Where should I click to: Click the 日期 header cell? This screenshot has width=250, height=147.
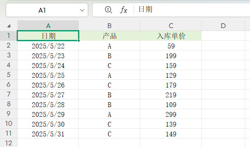[48, 36]
